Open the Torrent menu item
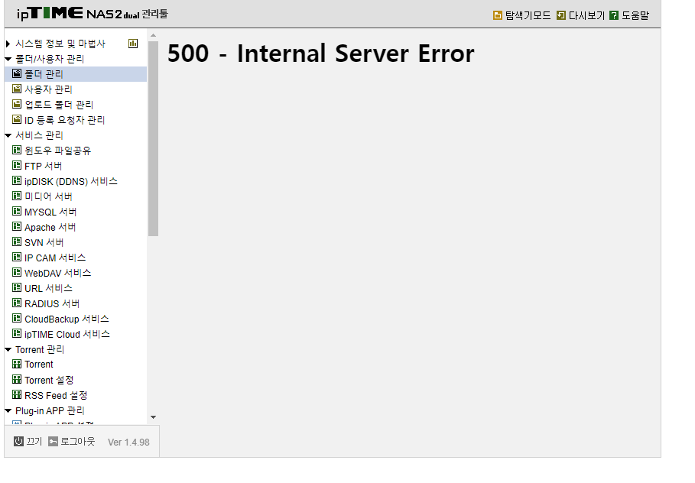This screenshot has height=483, width=695. (39, 365)
